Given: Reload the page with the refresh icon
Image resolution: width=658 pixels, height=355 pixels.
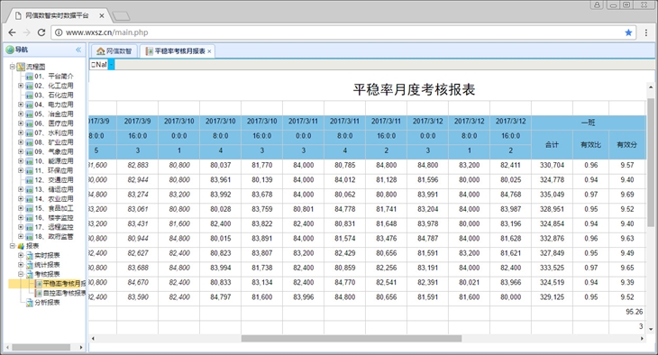Looking at the screenshot, I should 41,32.
